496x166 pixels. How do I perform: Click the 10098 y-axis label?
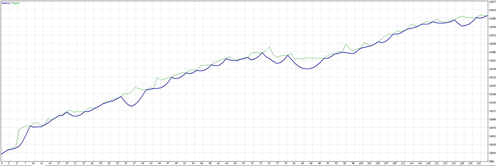pyautogui.click(x=492, y=119)
